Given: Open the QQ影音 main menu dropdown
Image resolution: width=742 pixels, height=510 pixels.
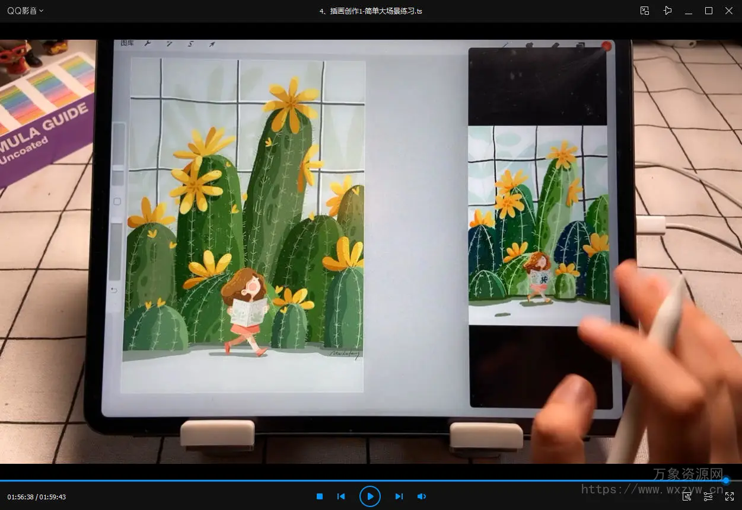Looking at the screenshot, I should point(25,11).
